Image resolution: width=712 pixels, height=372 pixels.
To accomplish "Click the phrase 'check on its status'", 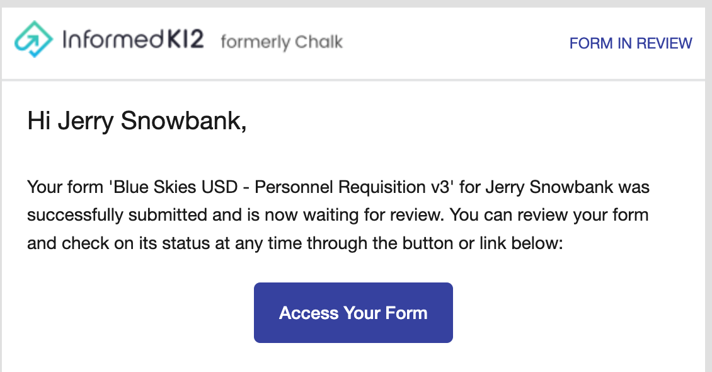I will click(x=135, y=243).
